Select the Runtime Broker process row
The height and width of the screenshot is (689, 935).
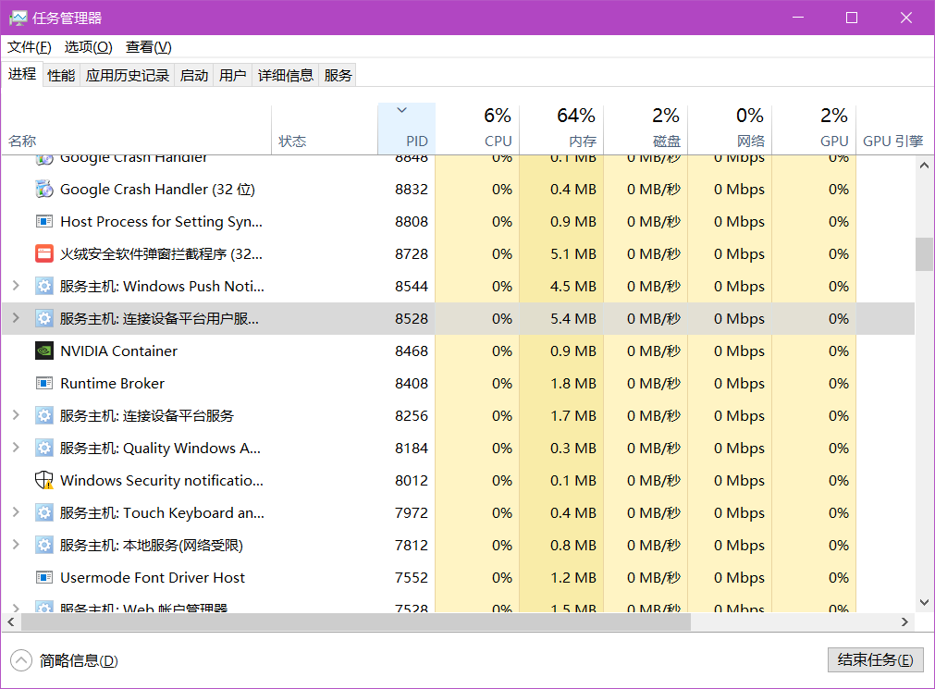coord(458,383)
